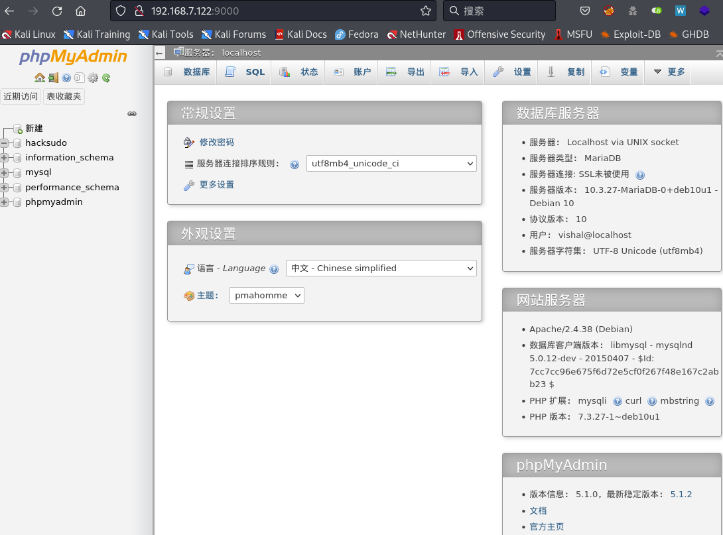Open the pmahomme theme dropdown
The image size is (723, 535).
[x=267, y=296]
